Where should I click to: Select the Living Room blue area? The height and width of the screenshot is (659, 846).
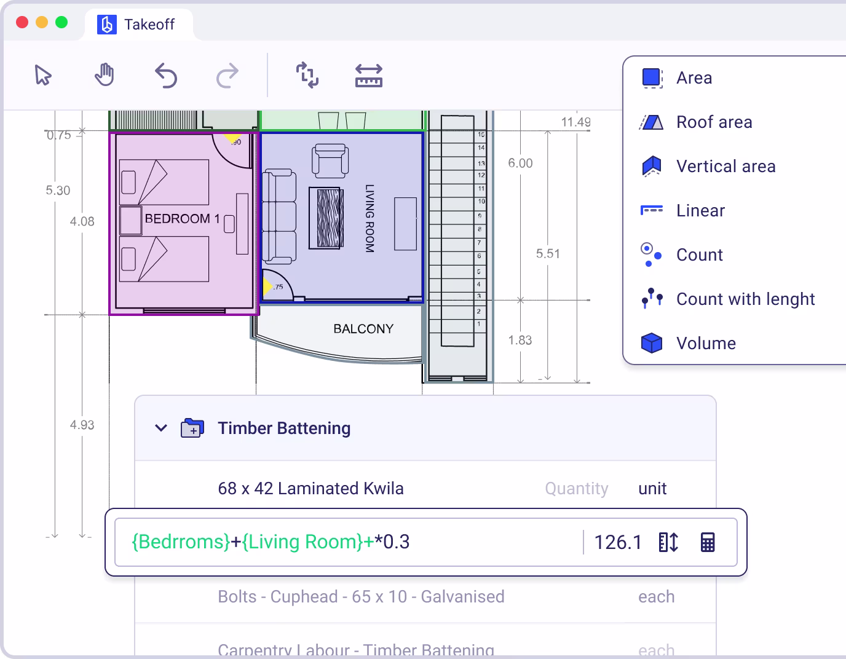(342, 217)
